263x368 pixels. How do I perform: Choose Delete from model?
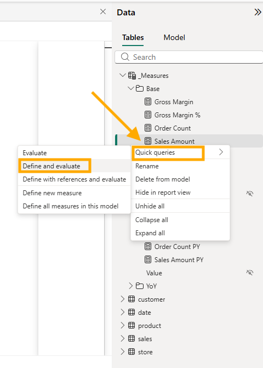pos(180,179)
